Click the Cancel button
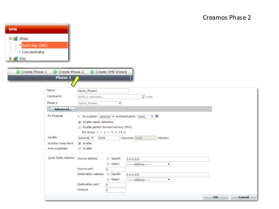Viewport: 279px width, 209px height. [x=244, y=197]
